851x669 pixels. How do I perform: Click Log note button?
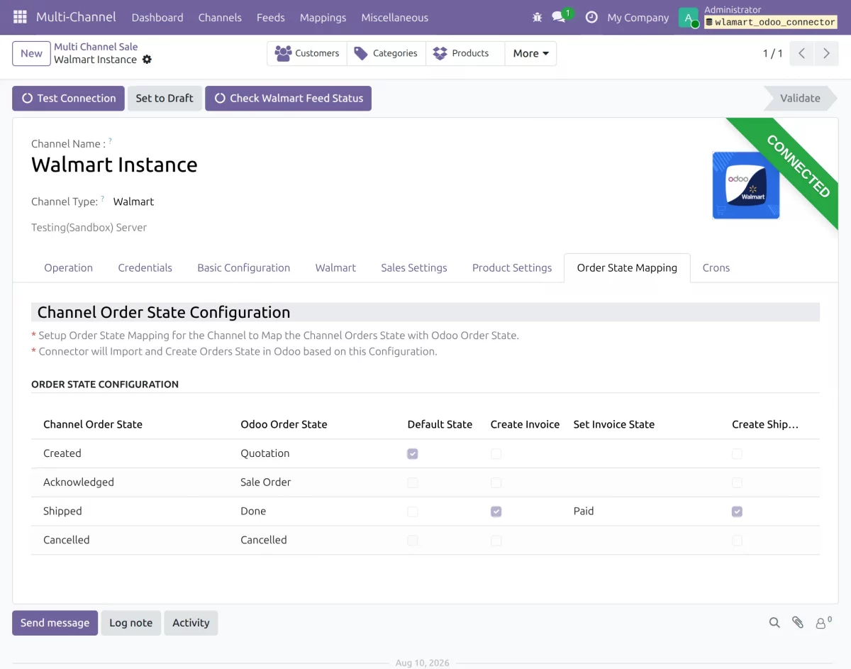pyautogui.click(x=130, y=622)
